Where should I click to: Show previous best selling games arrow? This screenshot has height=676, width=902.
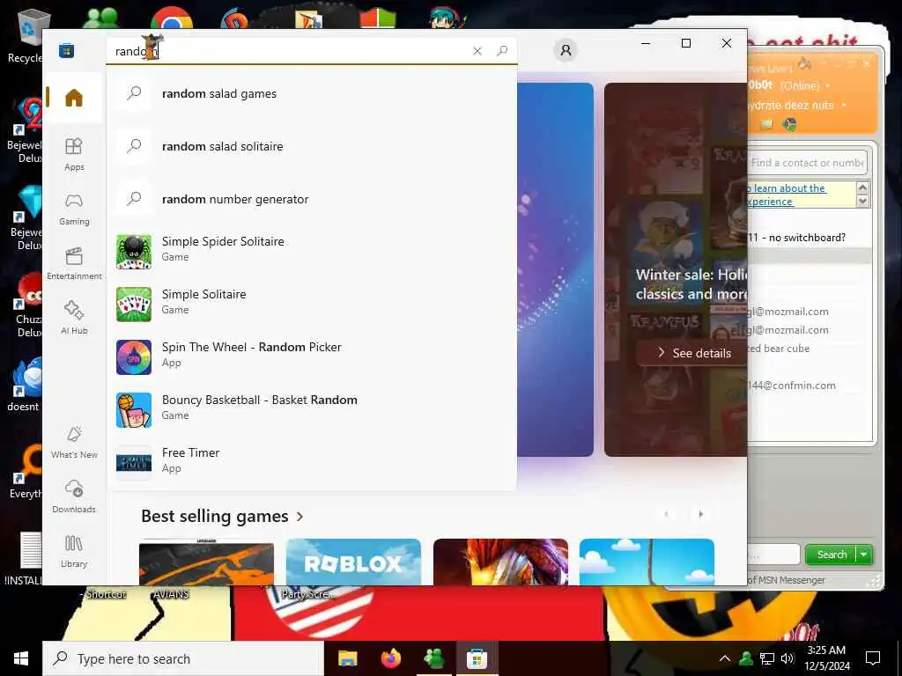tap(666, 514)
